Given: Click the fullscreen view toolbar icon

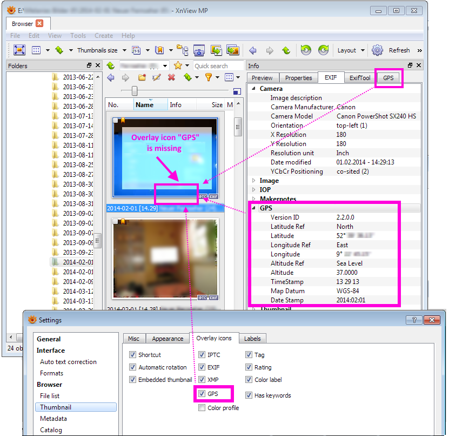Looking at the screenshot, I should (19, 50).
